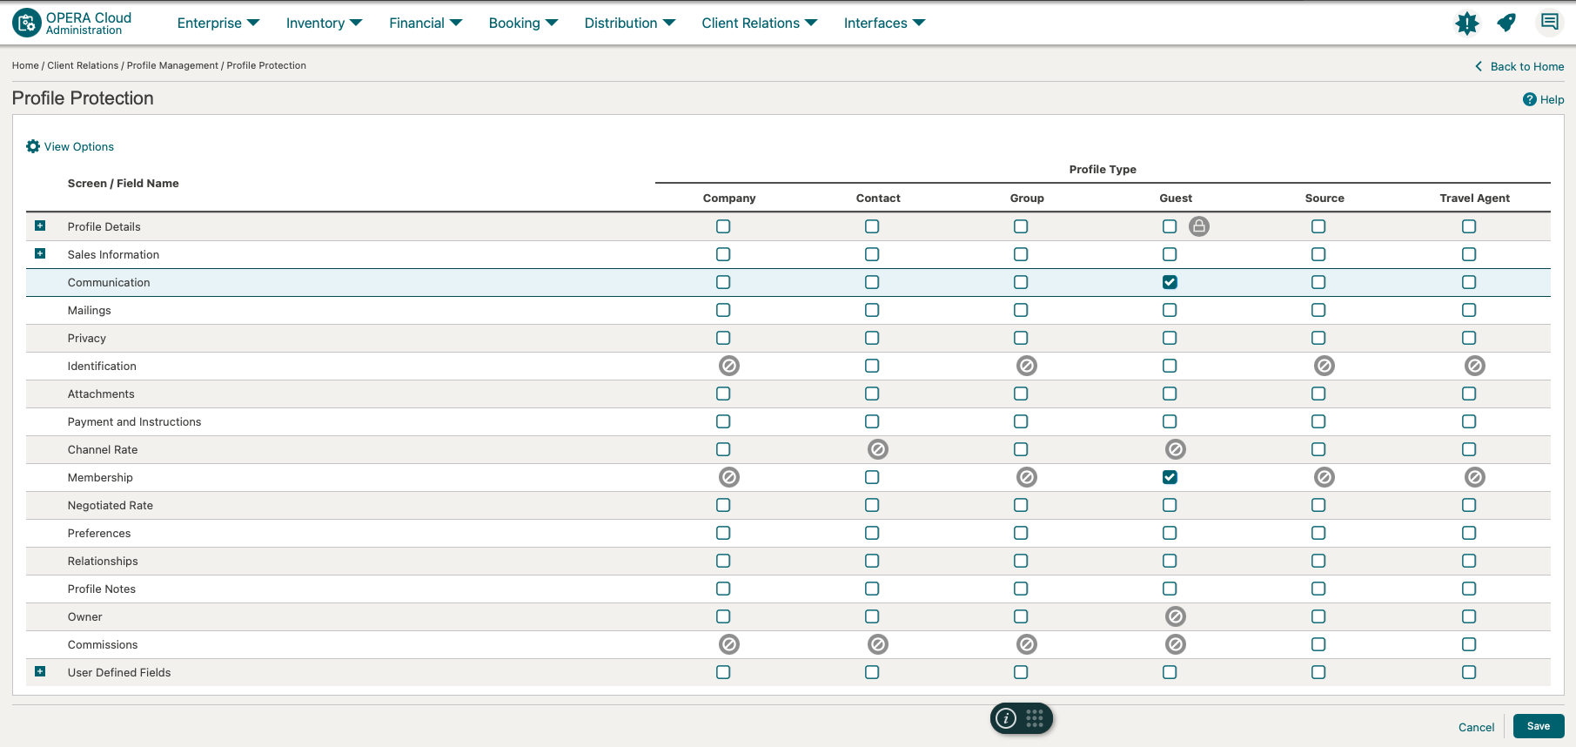
Task: Click disabled icon for Membership Travel Agent
Action: pyautogui.click(x=1475, y=477)
